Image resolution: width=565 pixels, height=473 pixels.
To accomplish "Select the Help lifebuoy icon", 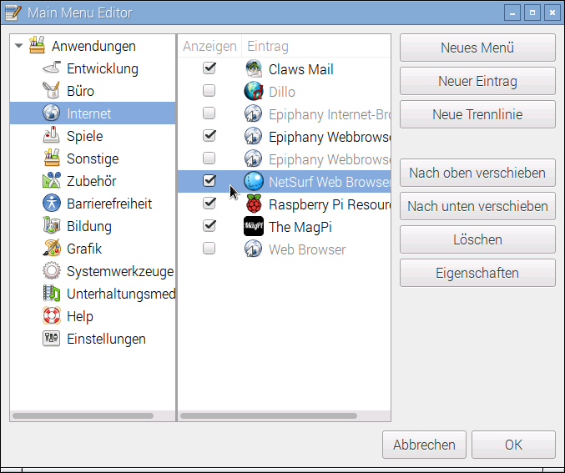I will (x=53, y=317).
